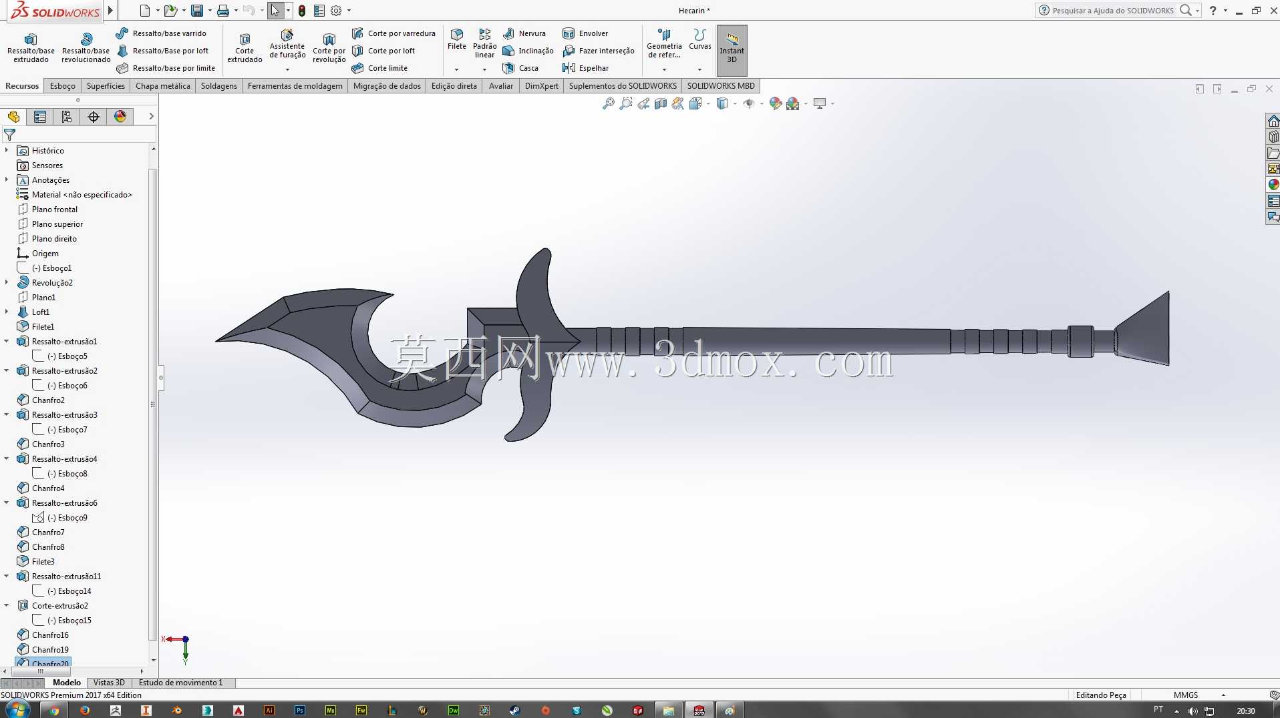The width and height of the screenshot is (1280, 718).
Task: Expand the Revolução2 feature node
Action: pyautogui.click(x=7, y=283)
